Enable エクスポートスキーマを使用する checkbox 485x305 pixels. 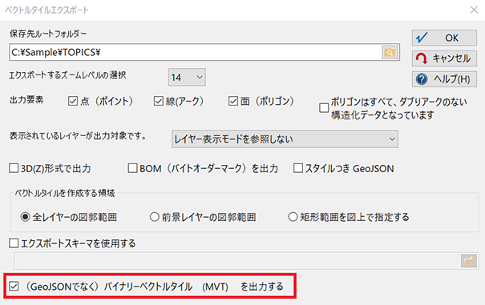point(14,243)
